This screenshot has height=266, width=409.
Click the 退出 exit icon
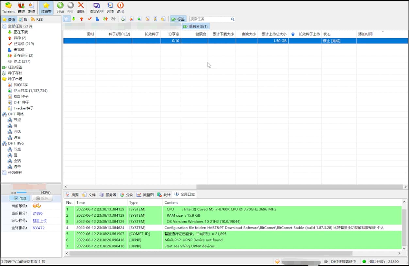click(120, 6)
